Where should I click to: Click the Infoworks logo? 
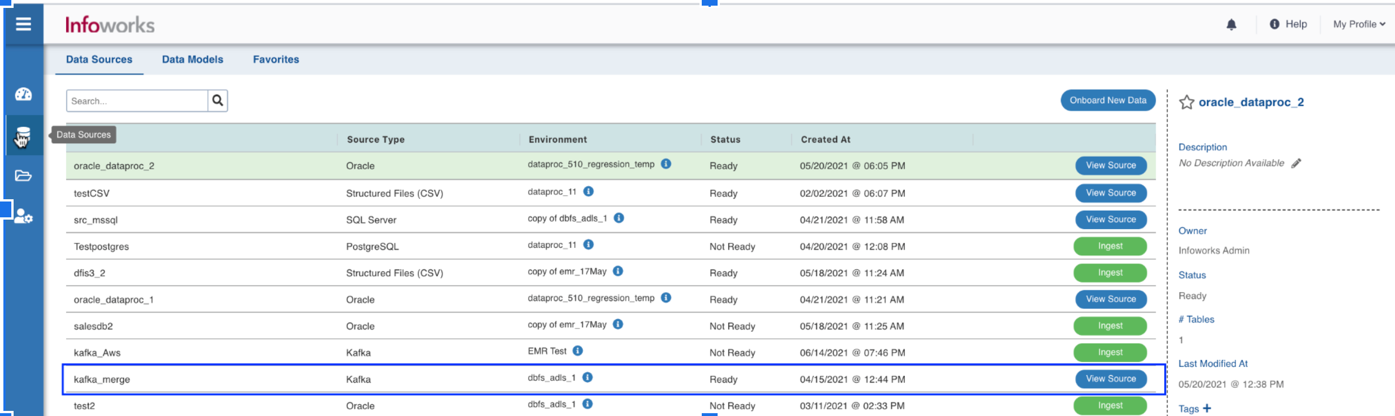(x=110, y=25)
